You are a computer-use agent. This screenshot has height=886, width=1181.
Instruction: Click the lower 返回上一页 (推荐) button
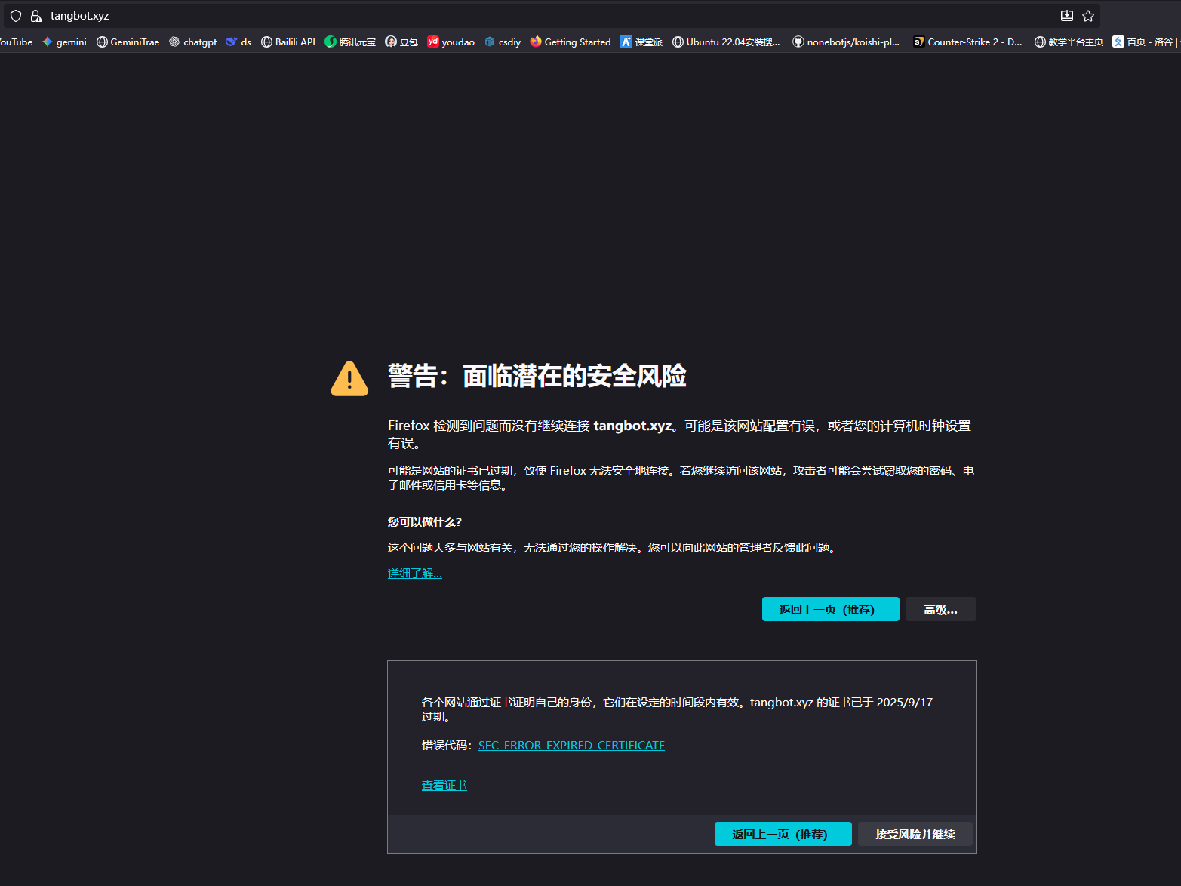pos(783,835)
